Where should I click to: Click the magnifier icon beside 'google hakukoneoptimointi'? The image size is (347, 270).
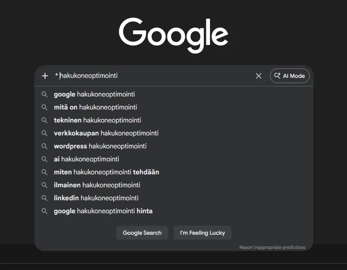[45, 94]
